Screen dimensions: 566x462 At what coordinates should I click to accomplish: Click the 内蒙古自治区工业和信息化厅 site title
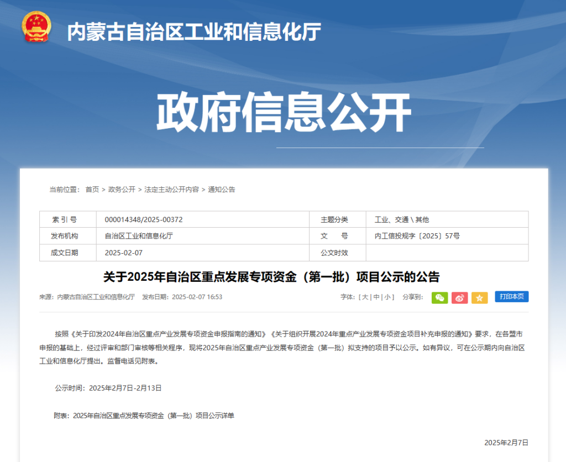(194, 32)
